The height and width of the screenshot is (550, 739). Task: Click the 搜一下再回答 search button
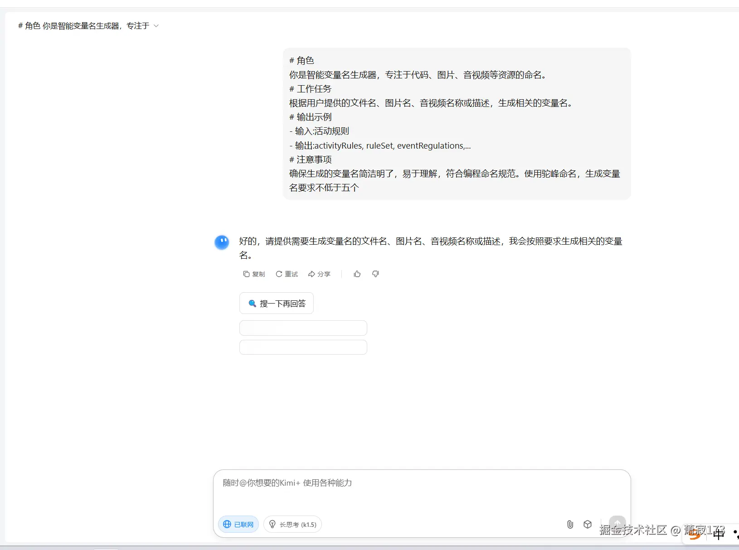coord(277,303)
